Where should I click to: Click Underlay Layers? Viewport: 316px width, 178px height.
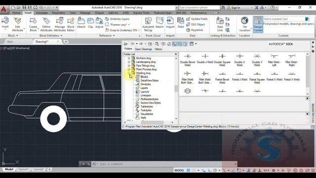tap(118, 19)
